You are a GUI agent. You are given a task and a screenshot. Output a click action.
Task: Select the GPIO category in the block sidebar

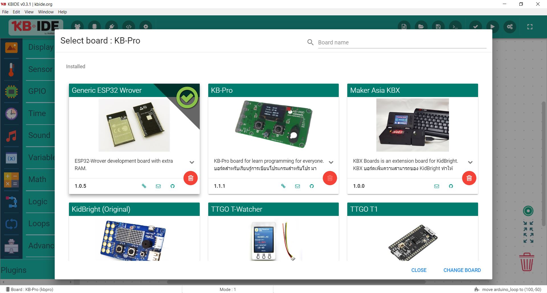pos(11,91)
